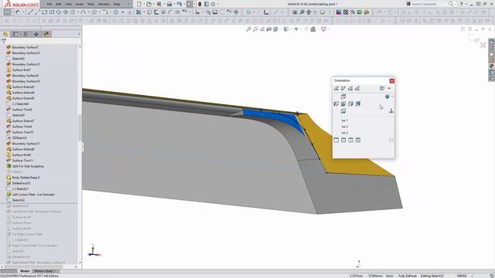Open the Appearances tab in right task pane
The image size is (495, 278).
point(492,66)
